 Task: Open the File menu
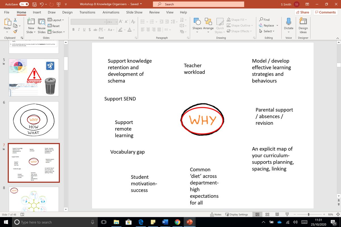click(7, 12)
